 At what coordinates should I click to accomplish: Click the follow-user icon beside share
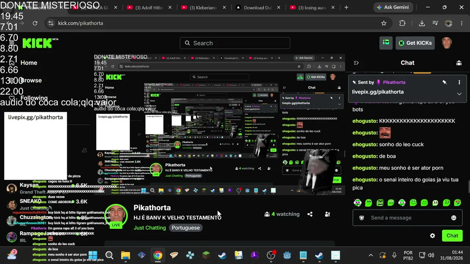point(328,214)
